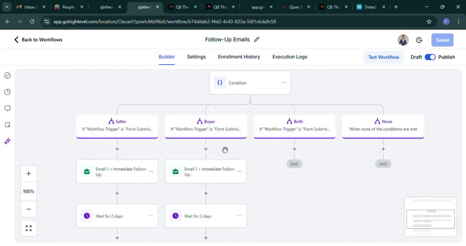Image resolution: width=466 pixels, height=246 pixels.
Task: Open three-dot menu on Wait for 2 days
Action: [x=151, y=216]
